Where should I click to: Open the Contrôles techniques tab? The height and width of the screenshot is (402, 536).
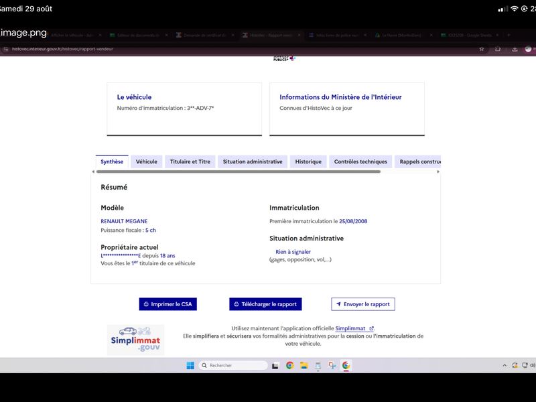pyautogui.click(x=360, y=161)
